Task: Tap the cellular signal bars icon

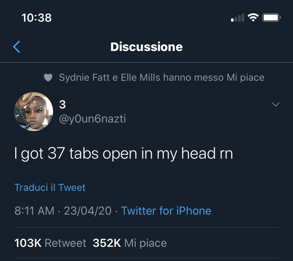Action: tap(237, 18)
